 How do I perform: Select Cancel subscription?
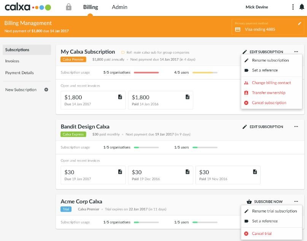pyautogui.click(x=272, y=103)
